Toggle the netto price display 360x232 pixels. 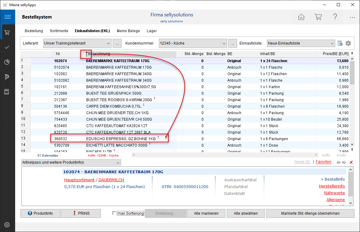pos(326,155)
